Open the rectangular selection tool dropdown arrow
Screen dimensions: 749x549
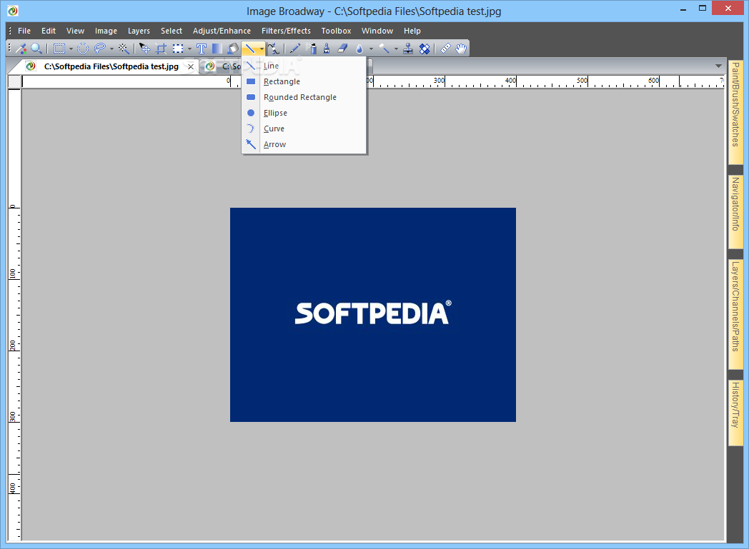click(71, 49)
